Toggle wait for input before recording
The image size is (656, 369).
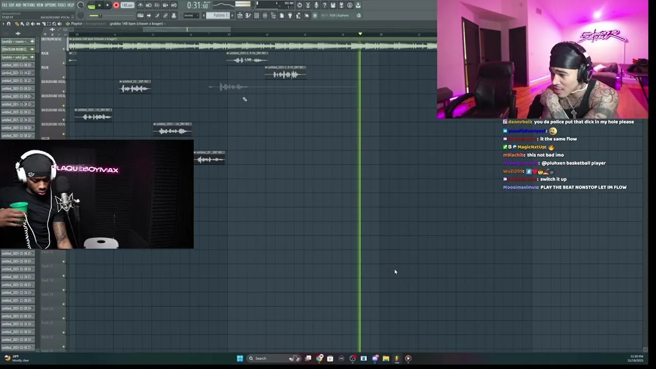pos(149,5)
